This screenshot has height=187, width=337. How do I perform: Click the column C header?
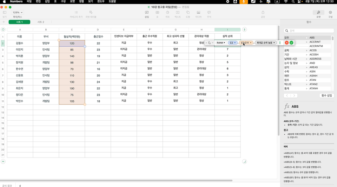coord(72,29)
